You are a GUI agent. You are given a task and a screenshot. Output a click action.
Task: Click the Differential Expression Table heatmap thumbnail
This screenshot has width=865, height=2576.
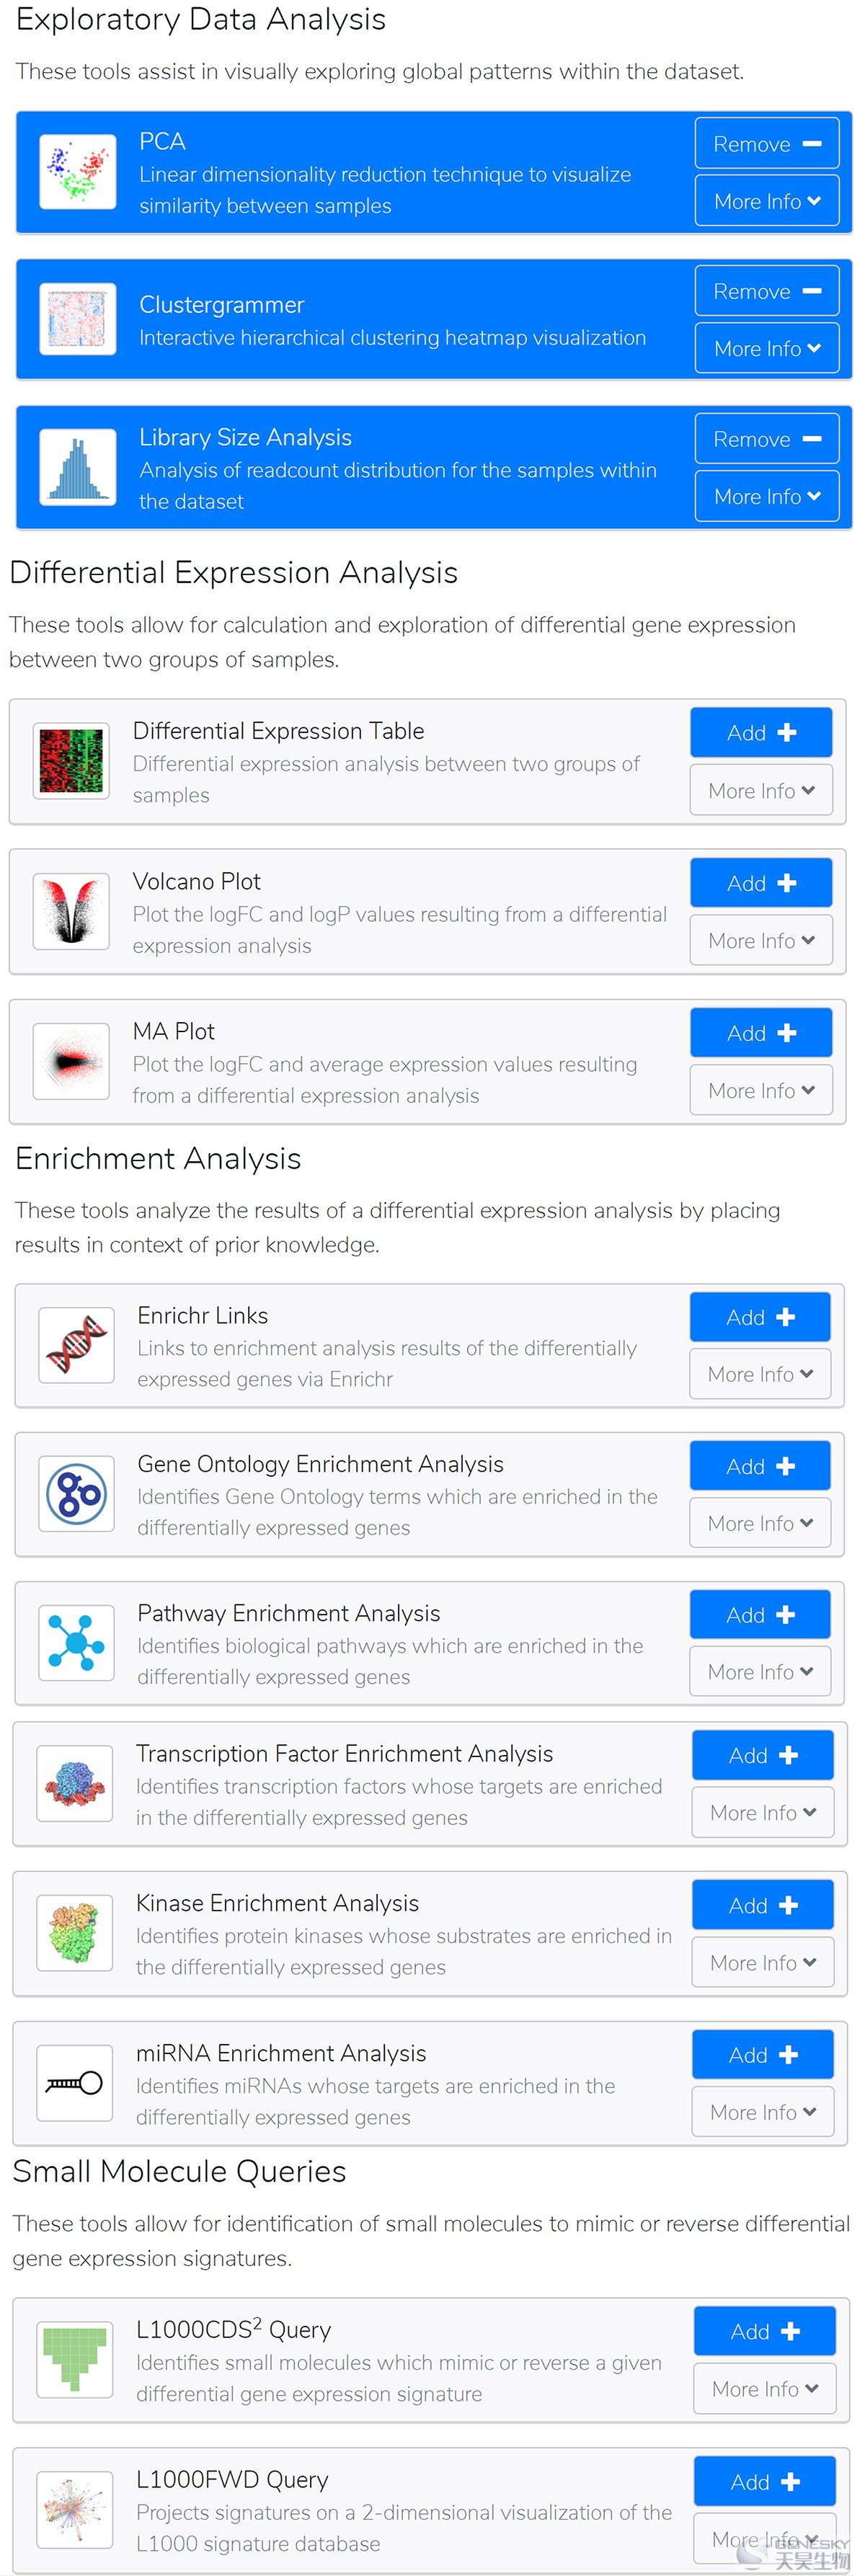71,761
